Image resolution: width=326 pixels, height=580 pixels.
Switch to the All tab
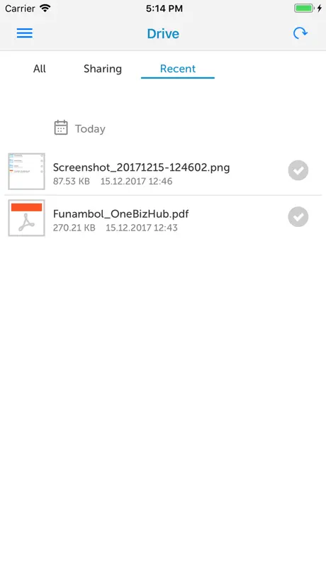click(40, 69)
